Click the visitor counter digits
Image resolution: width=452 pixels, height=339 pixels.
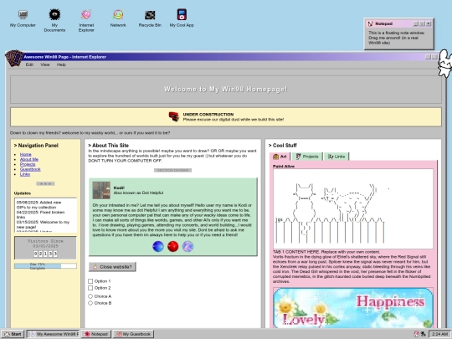point(45,254)
